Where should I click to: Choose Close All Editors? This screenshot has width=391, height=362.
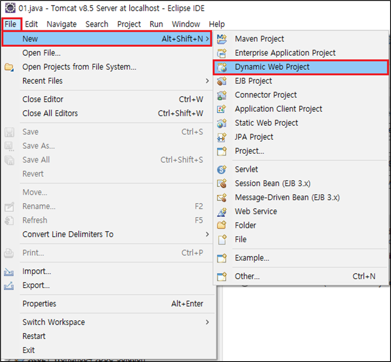pos(107,113)
